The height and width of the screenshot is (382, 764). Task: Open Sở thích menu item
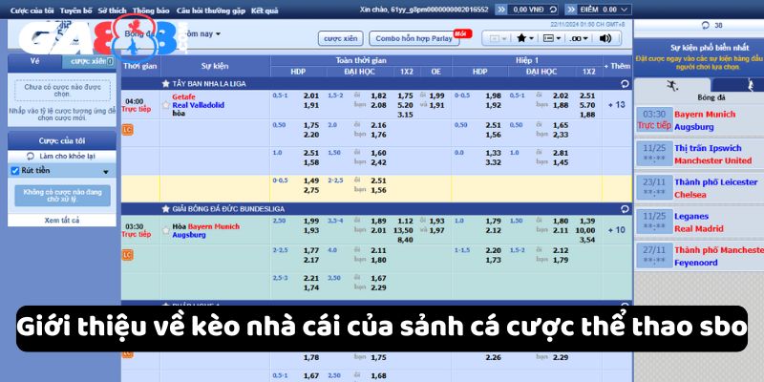tap(112, 11)
